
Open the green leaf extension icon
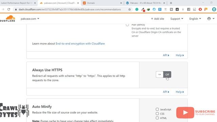click(x=149, y=9)
